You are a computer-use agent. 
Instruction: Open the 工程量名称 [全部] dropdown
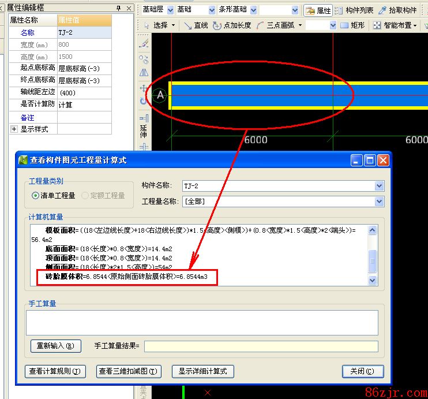[379, 202]
